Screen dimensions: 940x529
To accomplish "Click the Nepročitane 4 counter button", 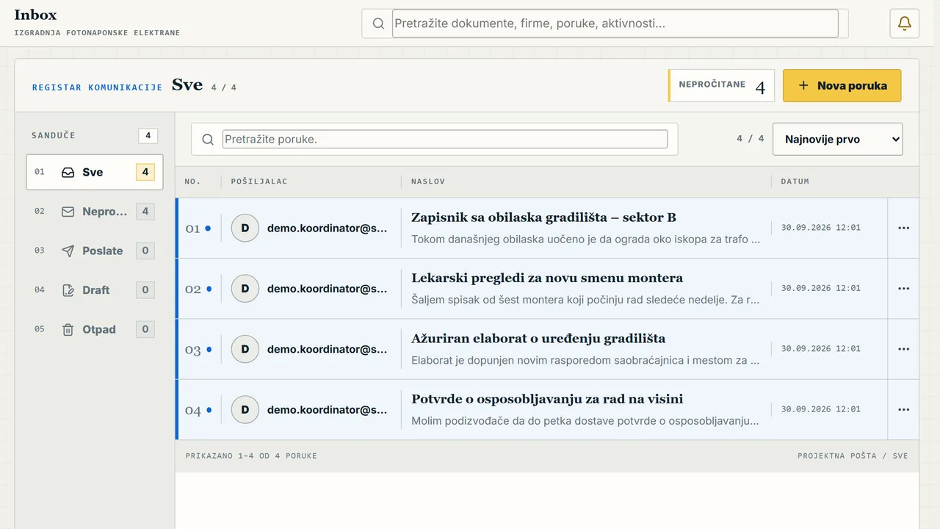I will click(x=721, y=85).
